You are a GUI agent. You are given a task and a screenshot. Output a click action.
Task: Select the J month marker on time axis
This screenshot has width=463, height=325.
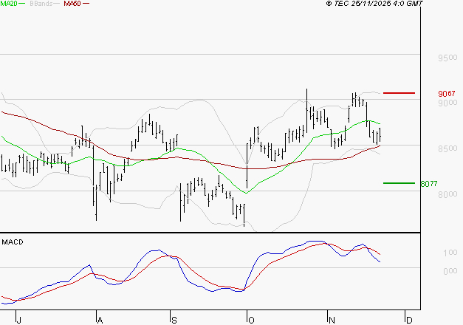click(x=18, y=319)
